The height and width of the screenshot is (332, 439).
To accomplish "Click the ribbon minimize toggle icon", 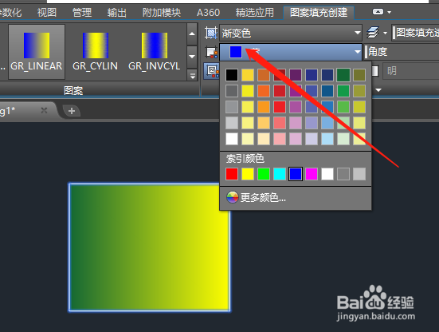I will pyautogui.click(x=378, y=12).
